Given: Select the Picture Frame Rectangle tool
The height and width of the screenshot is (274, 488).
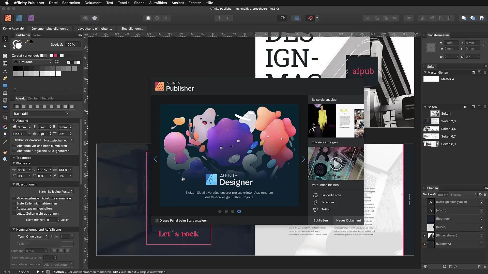Looking at the screenshot, I should point(5,93).
